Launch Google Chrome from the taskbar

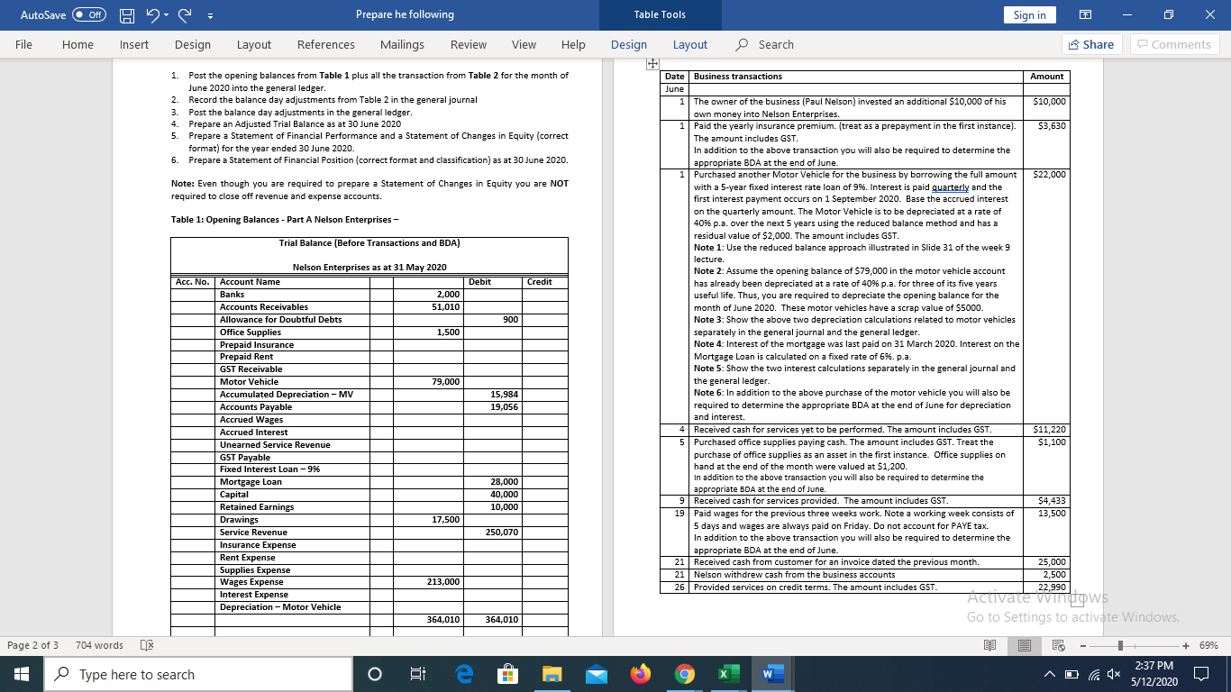(x=683, y=674)
